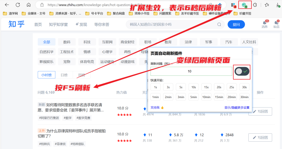
Task: Open the 渣学网 bookmark folder
Action: point(10,13)
